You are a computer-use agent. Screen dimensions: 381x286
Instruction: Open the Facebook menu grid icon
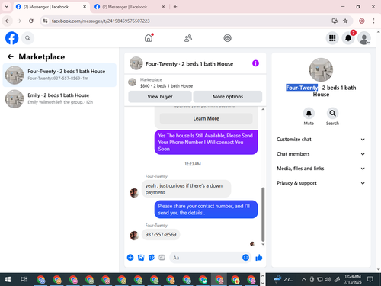(x=332, y=38)
